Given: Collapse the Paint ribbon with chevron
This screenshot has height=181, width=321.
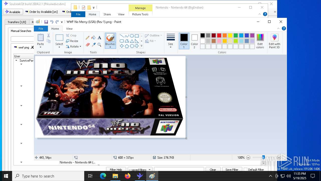Looking at the screenshot, I should click(278, 29).
